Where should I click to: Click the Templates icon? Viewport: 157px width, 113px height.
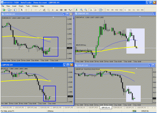point(100,10)
